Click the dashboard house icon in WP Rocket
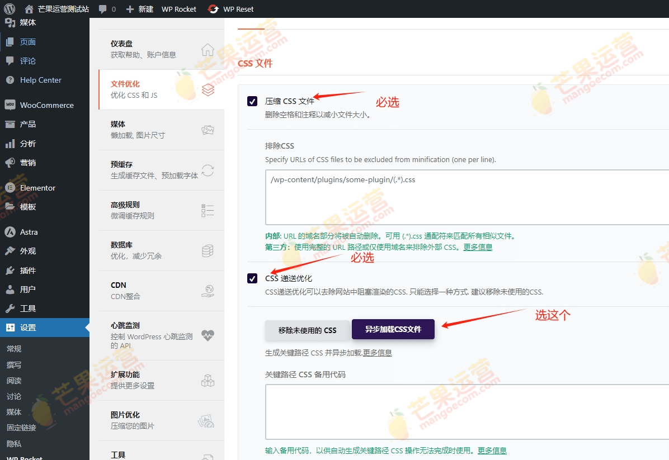 click(x=208, y=49)
